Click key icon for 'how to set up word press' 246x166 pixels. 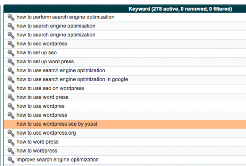click(x=11, y=62)
